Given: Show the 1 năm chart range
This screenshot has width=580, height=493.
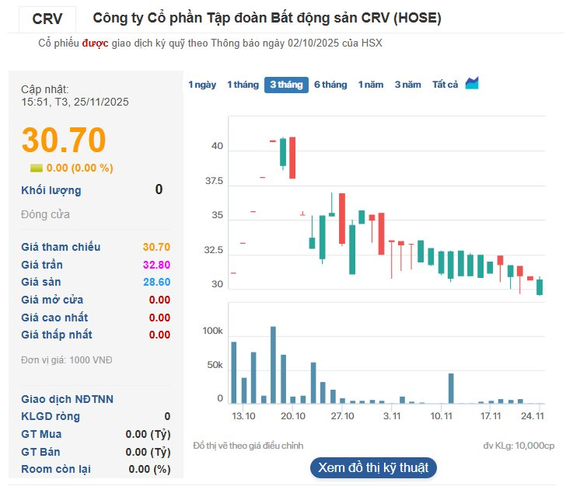Looking at the screenshot, I should 371,85.
